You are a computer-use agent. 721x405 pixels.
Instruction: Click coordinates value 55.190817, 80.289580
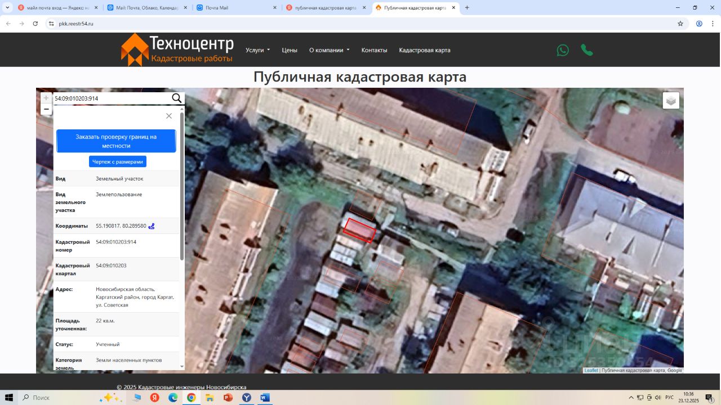pos(121,226)
